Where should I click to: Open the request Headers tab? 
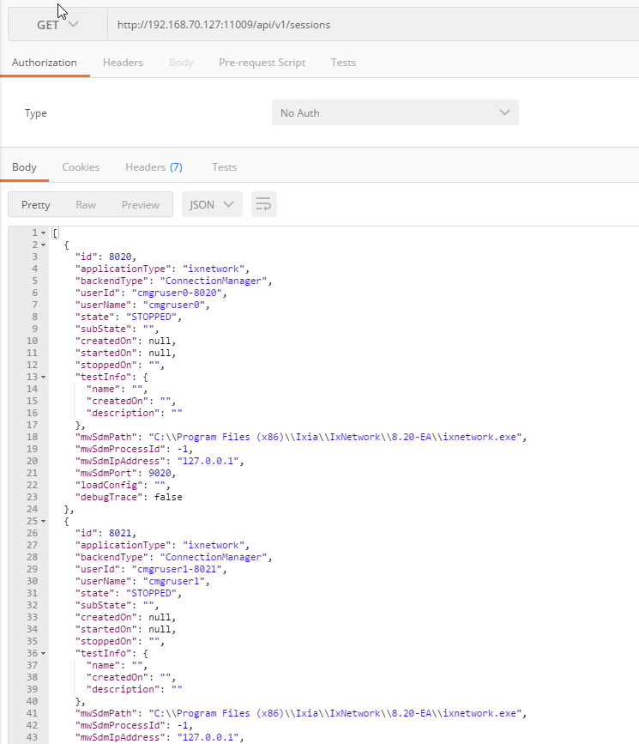(x=123, y=63)
